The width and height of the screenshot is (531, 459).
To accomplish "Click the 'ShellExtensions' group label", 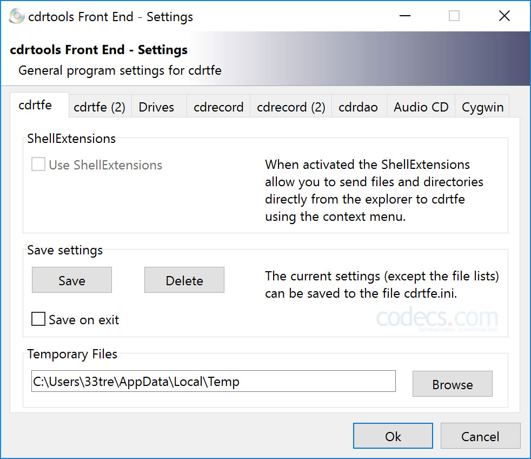I will (71, 139).
